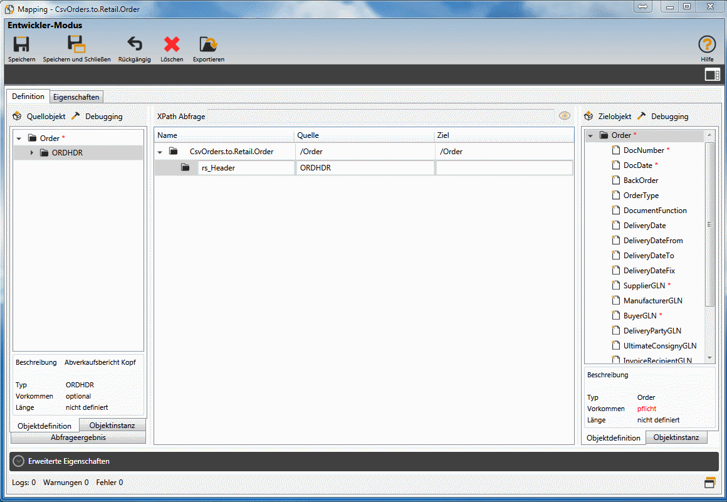Click the red Löschen delete icon
Screen dimensions: 727x502
(x=171, y=44)
